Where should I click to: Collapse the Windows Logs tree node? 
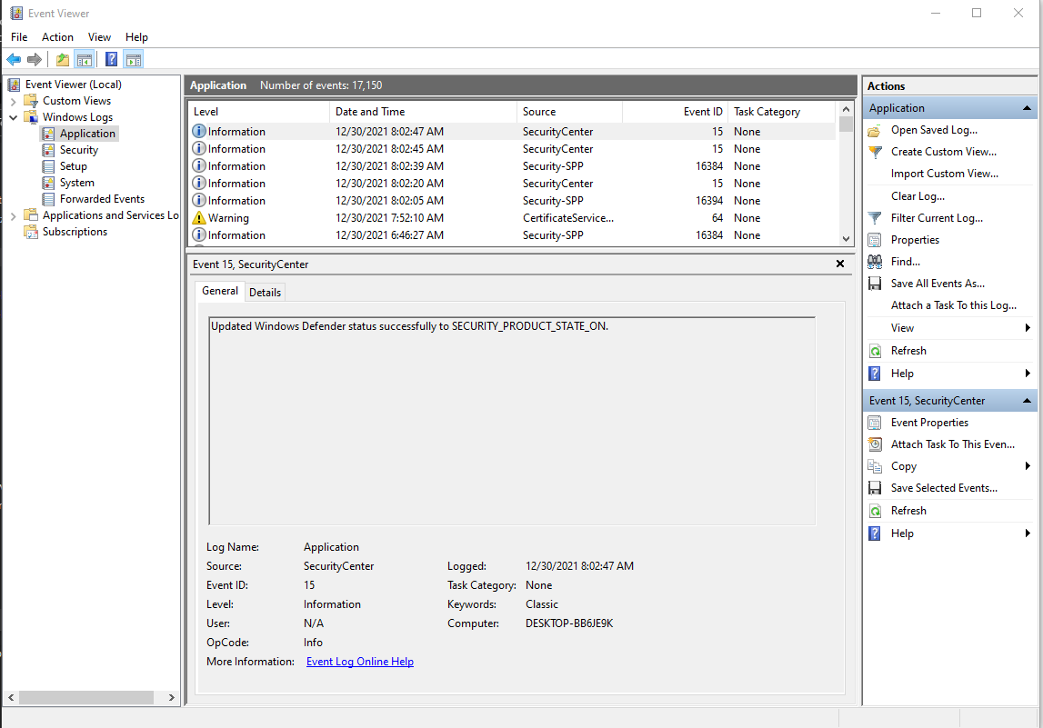[x=13, y=116]
